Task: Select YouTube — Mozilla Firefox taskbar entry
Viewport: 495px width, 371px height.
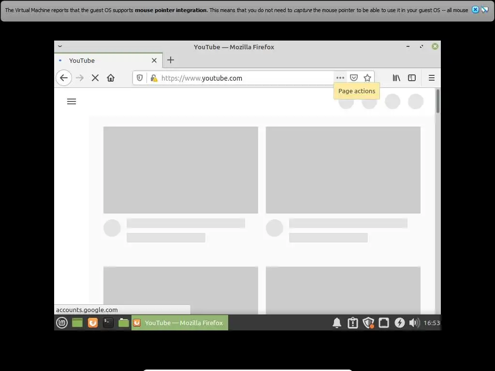Action: (x=180, y=322)
